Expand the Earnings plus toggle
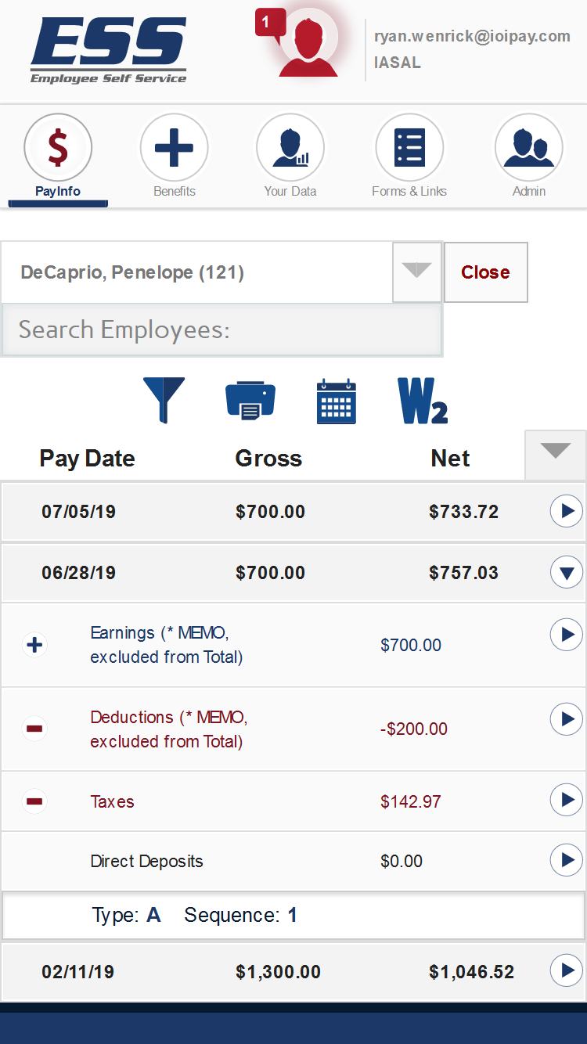This screenshot has height=1044, width=587. (34, 645)
